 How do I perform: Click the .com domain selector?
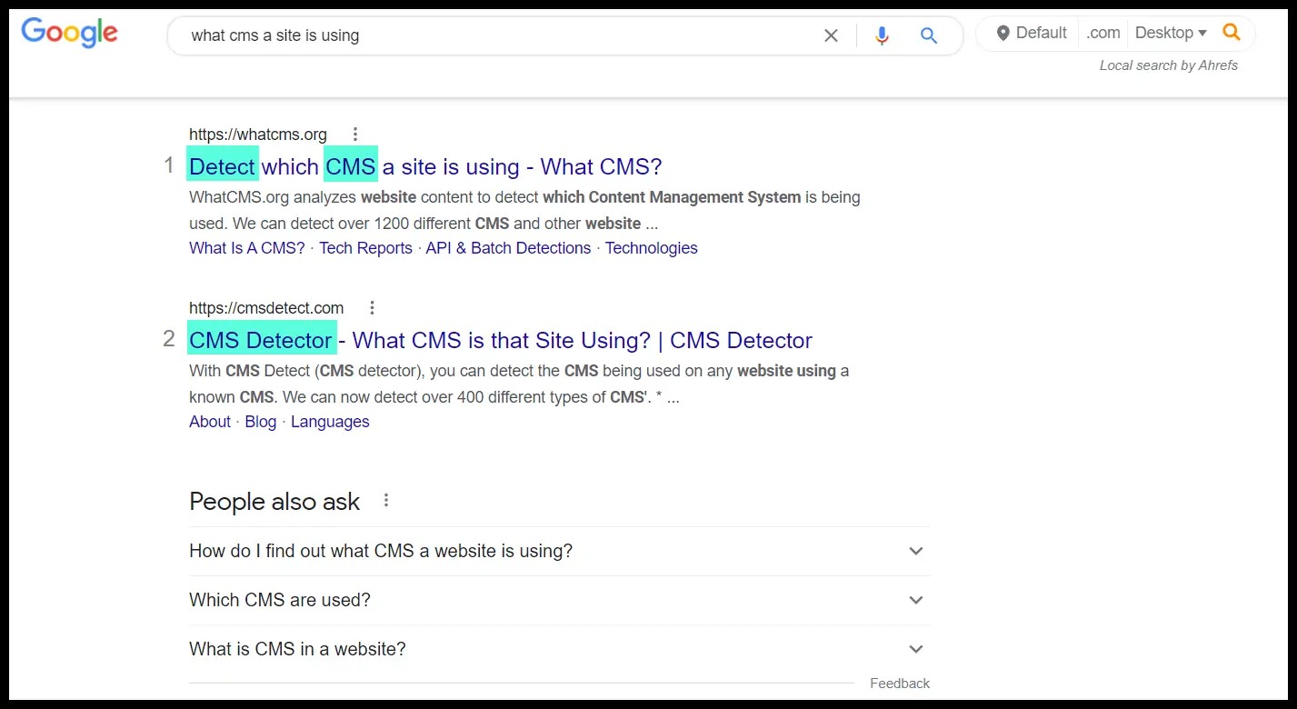(1102, 33)
